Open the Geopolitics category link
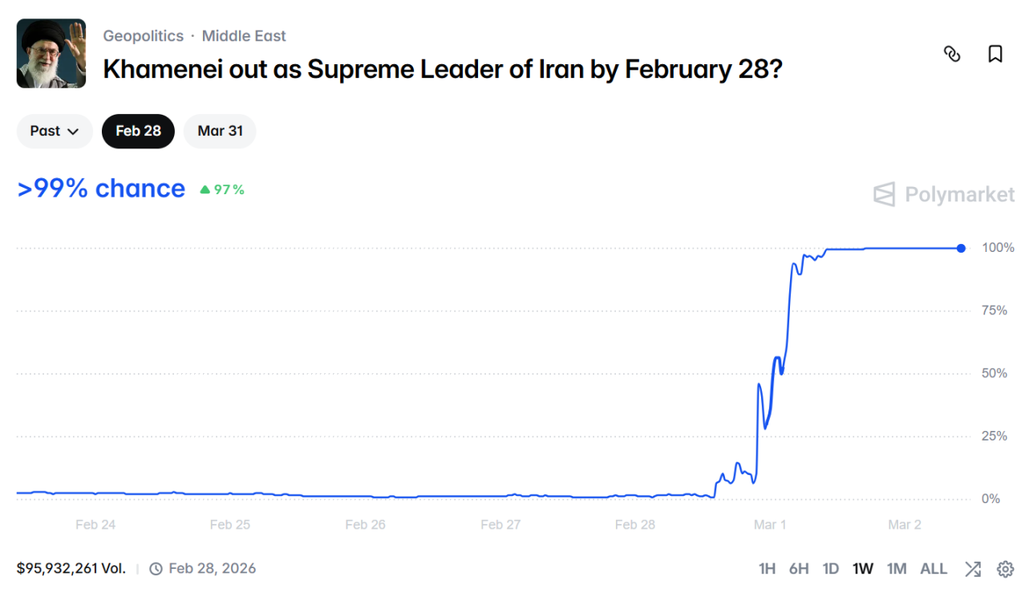1029x597 pixels. tap(143, 36)
